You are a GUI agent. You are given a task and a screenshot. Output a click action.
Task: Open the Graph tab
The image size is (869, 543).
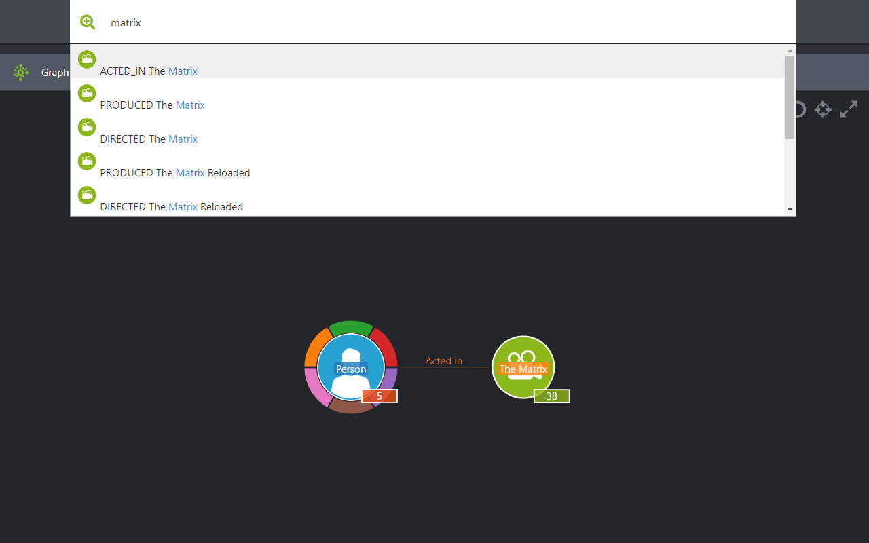coord(55,73)
